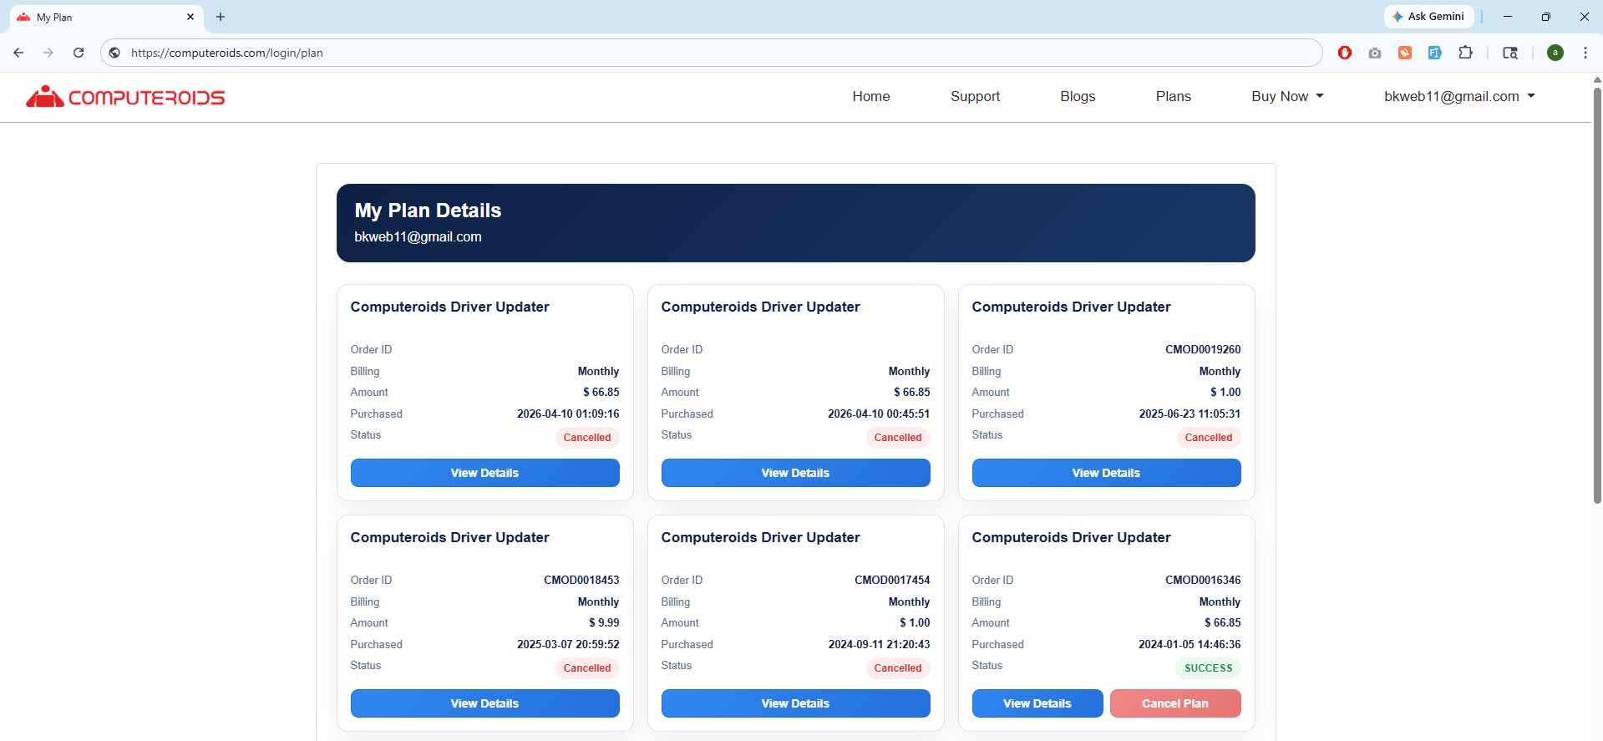Click the SUCCESS status badge
Image resolution: width=1603 pixels, height=741 pixels.
pyautogui.click(x=1209, y=668)
